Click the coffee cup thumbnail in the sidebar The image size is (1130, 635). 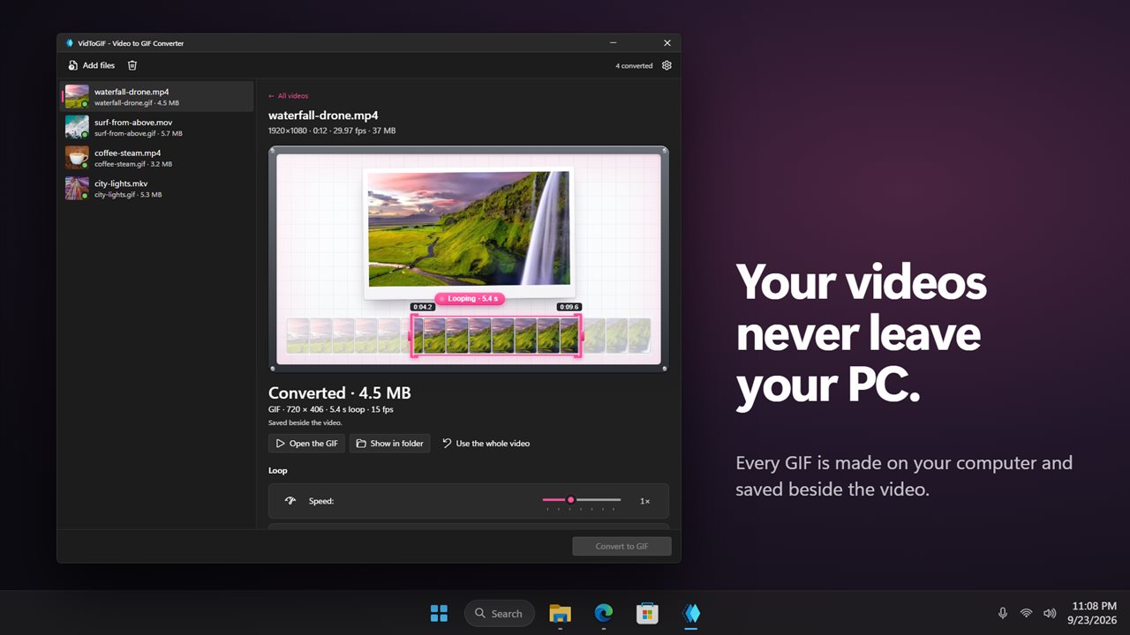77,158
